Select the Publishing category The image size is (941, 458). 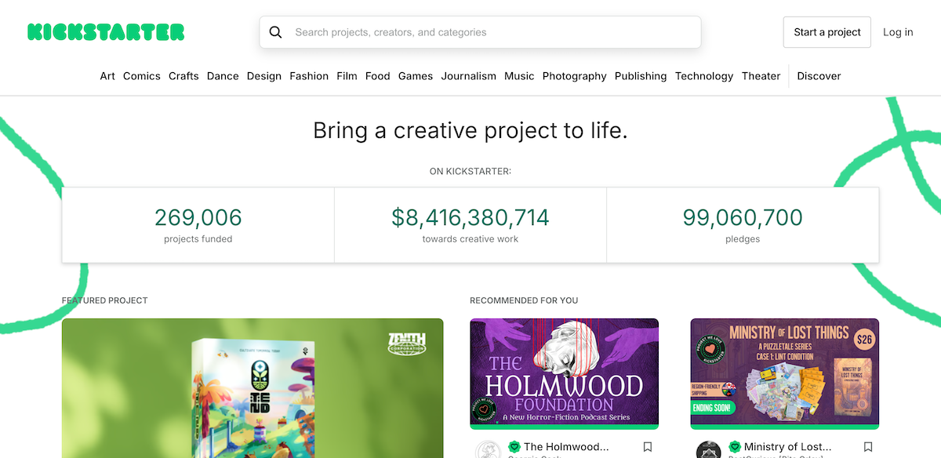[x=641, y=76]
